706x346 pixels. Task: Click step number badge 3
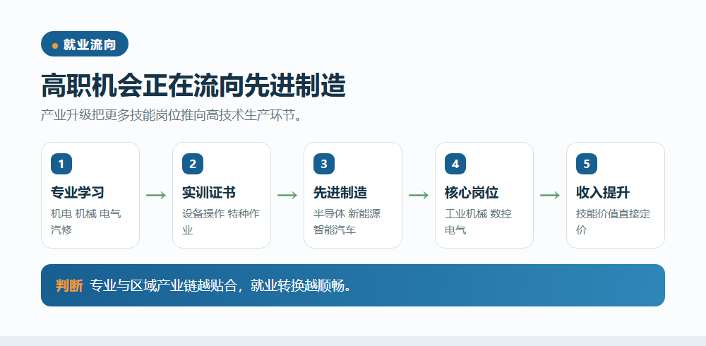[x=324, y=164]
